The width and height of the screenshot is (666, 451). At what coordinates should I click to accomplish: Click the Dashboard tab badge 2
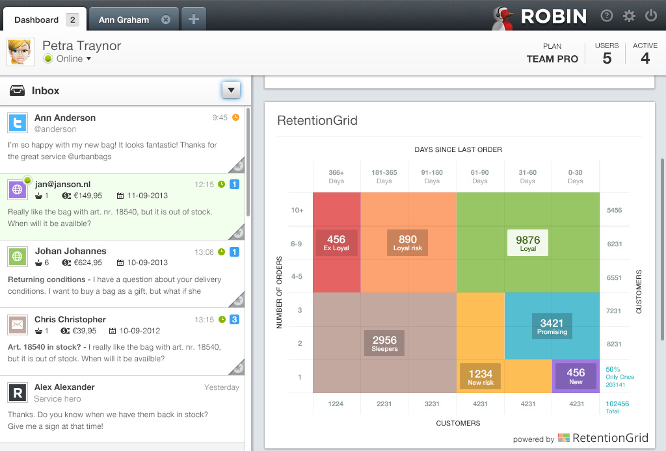[73, 19]
